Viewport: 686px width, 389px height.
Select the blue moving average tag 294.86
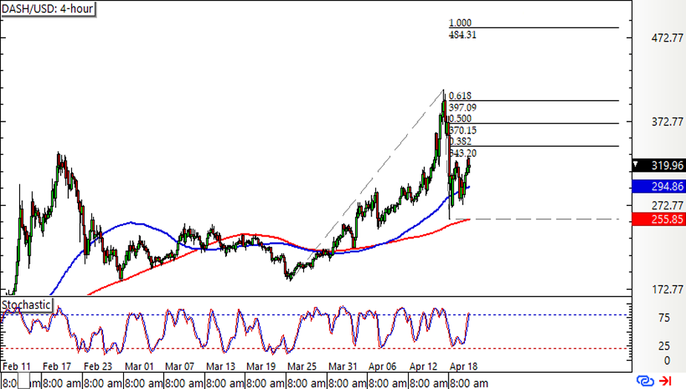click(659, 187)
